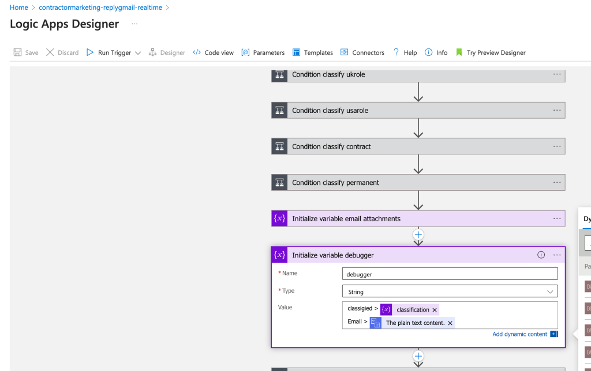Go to Home breadcrumb link
591x371 pixels.
[19, 7]
